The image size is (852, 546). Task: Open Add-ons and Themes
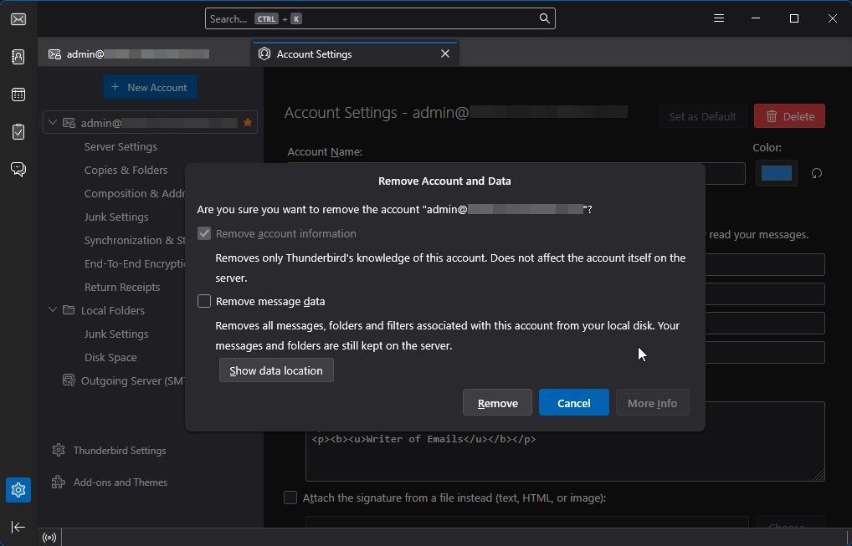point(120,482)
